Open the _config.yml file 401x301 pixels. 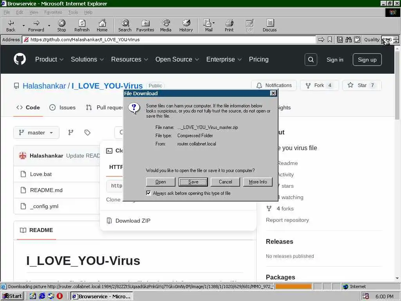pyautogui.click(x=44, y=206)
